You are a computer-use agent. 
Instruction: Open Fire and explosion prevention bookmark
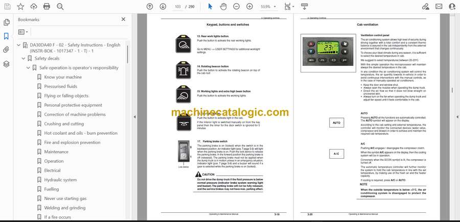pyautogui.click(x=72, y=142)
